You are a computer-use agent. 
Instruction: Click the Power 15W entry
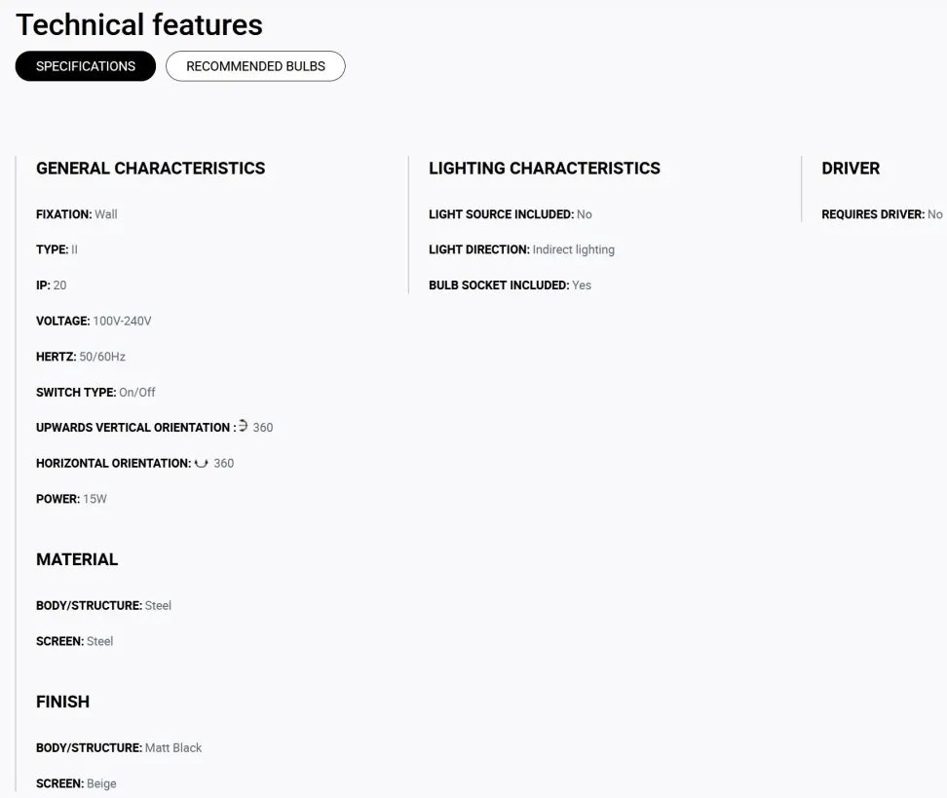tap(71, 499)
